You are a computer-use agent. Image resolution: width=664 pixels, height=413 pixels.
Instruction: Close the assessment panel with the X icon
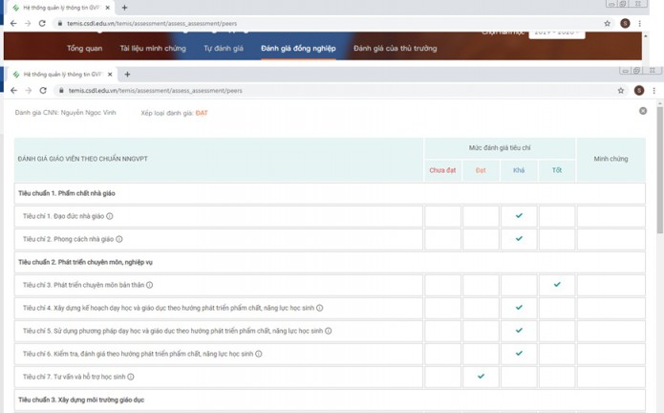click(x=643, y=112)
